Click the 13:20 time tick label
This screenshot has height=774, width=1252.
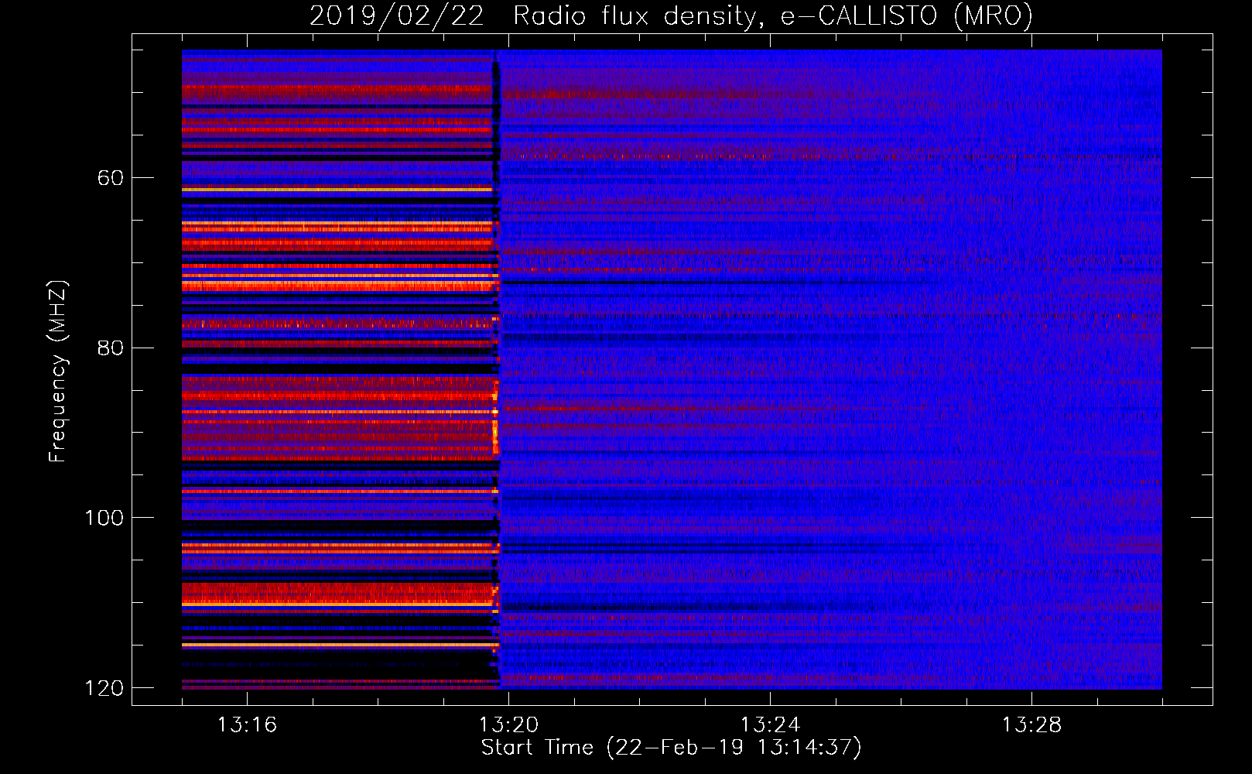click(x=508, y=724)
